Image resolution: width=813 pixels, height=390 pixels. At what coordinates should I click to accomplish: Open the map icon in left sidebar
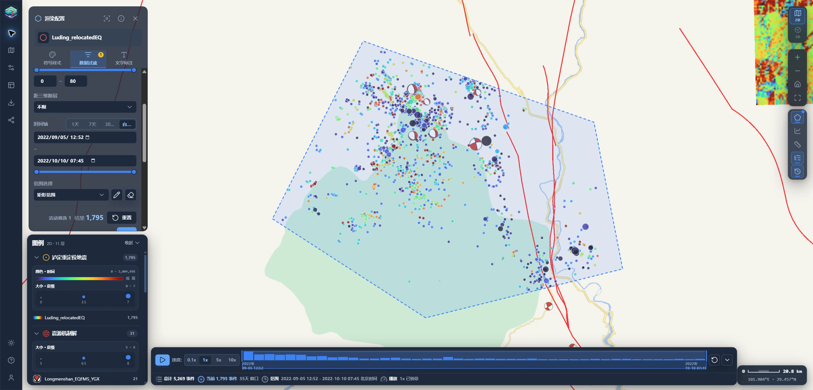[x=11, y=50]
